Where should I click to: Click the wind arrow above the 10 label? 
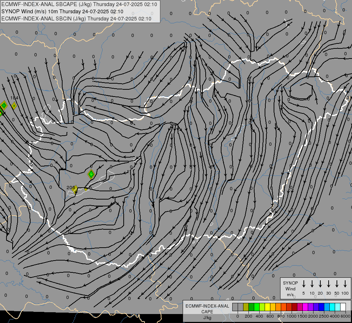[x=312, y=284]
